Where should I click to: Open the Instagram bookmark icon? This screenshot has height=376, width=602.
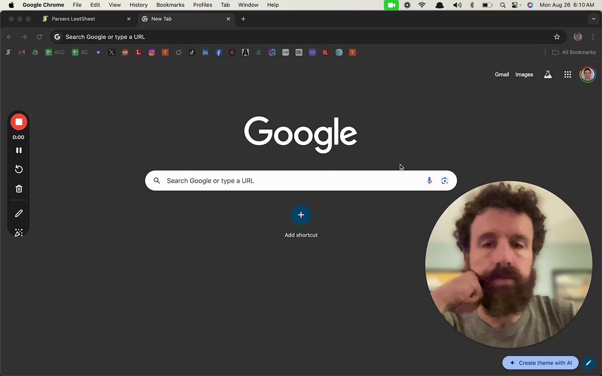(151, 53)
